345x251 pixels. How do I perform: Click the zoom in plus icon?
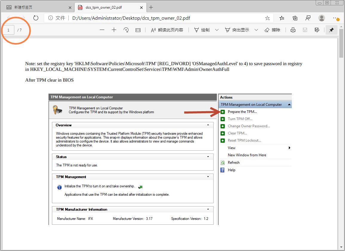pos(114,30)
